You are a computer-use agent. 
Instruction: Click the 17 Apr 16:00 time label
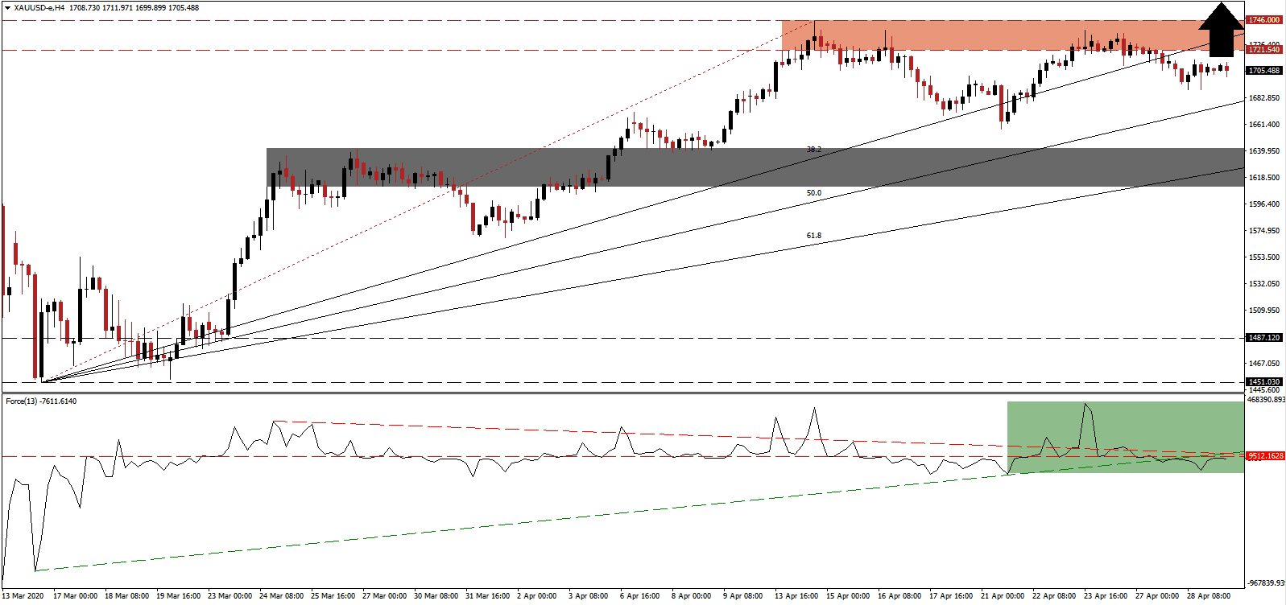952,596
